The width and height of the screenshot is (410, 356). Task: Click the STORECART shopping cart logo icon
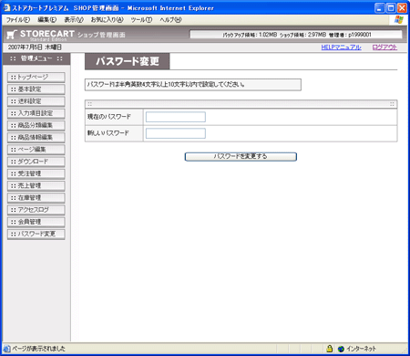click(x=12, y=35)
